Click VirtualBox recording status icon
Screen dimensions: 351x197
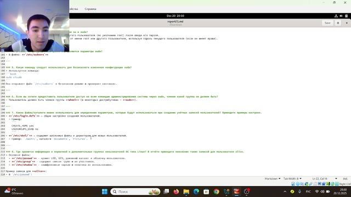[324, 184]
